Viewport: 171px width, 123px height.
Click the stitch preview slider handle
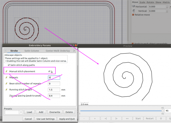(162, 111)
